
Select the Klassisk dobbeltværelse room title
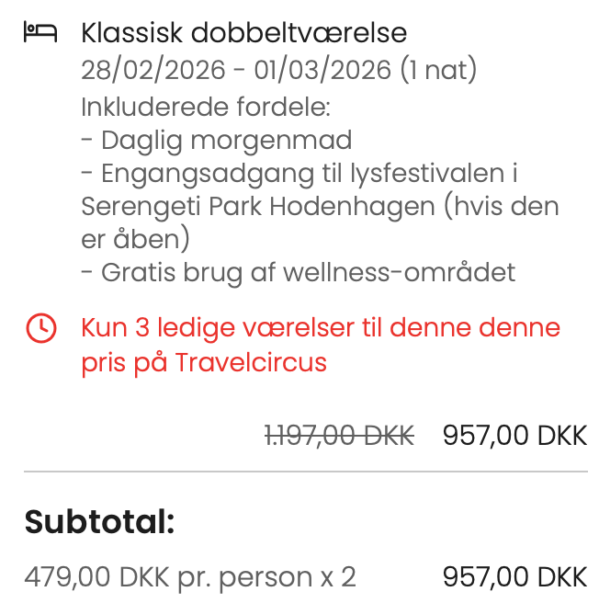243,34
